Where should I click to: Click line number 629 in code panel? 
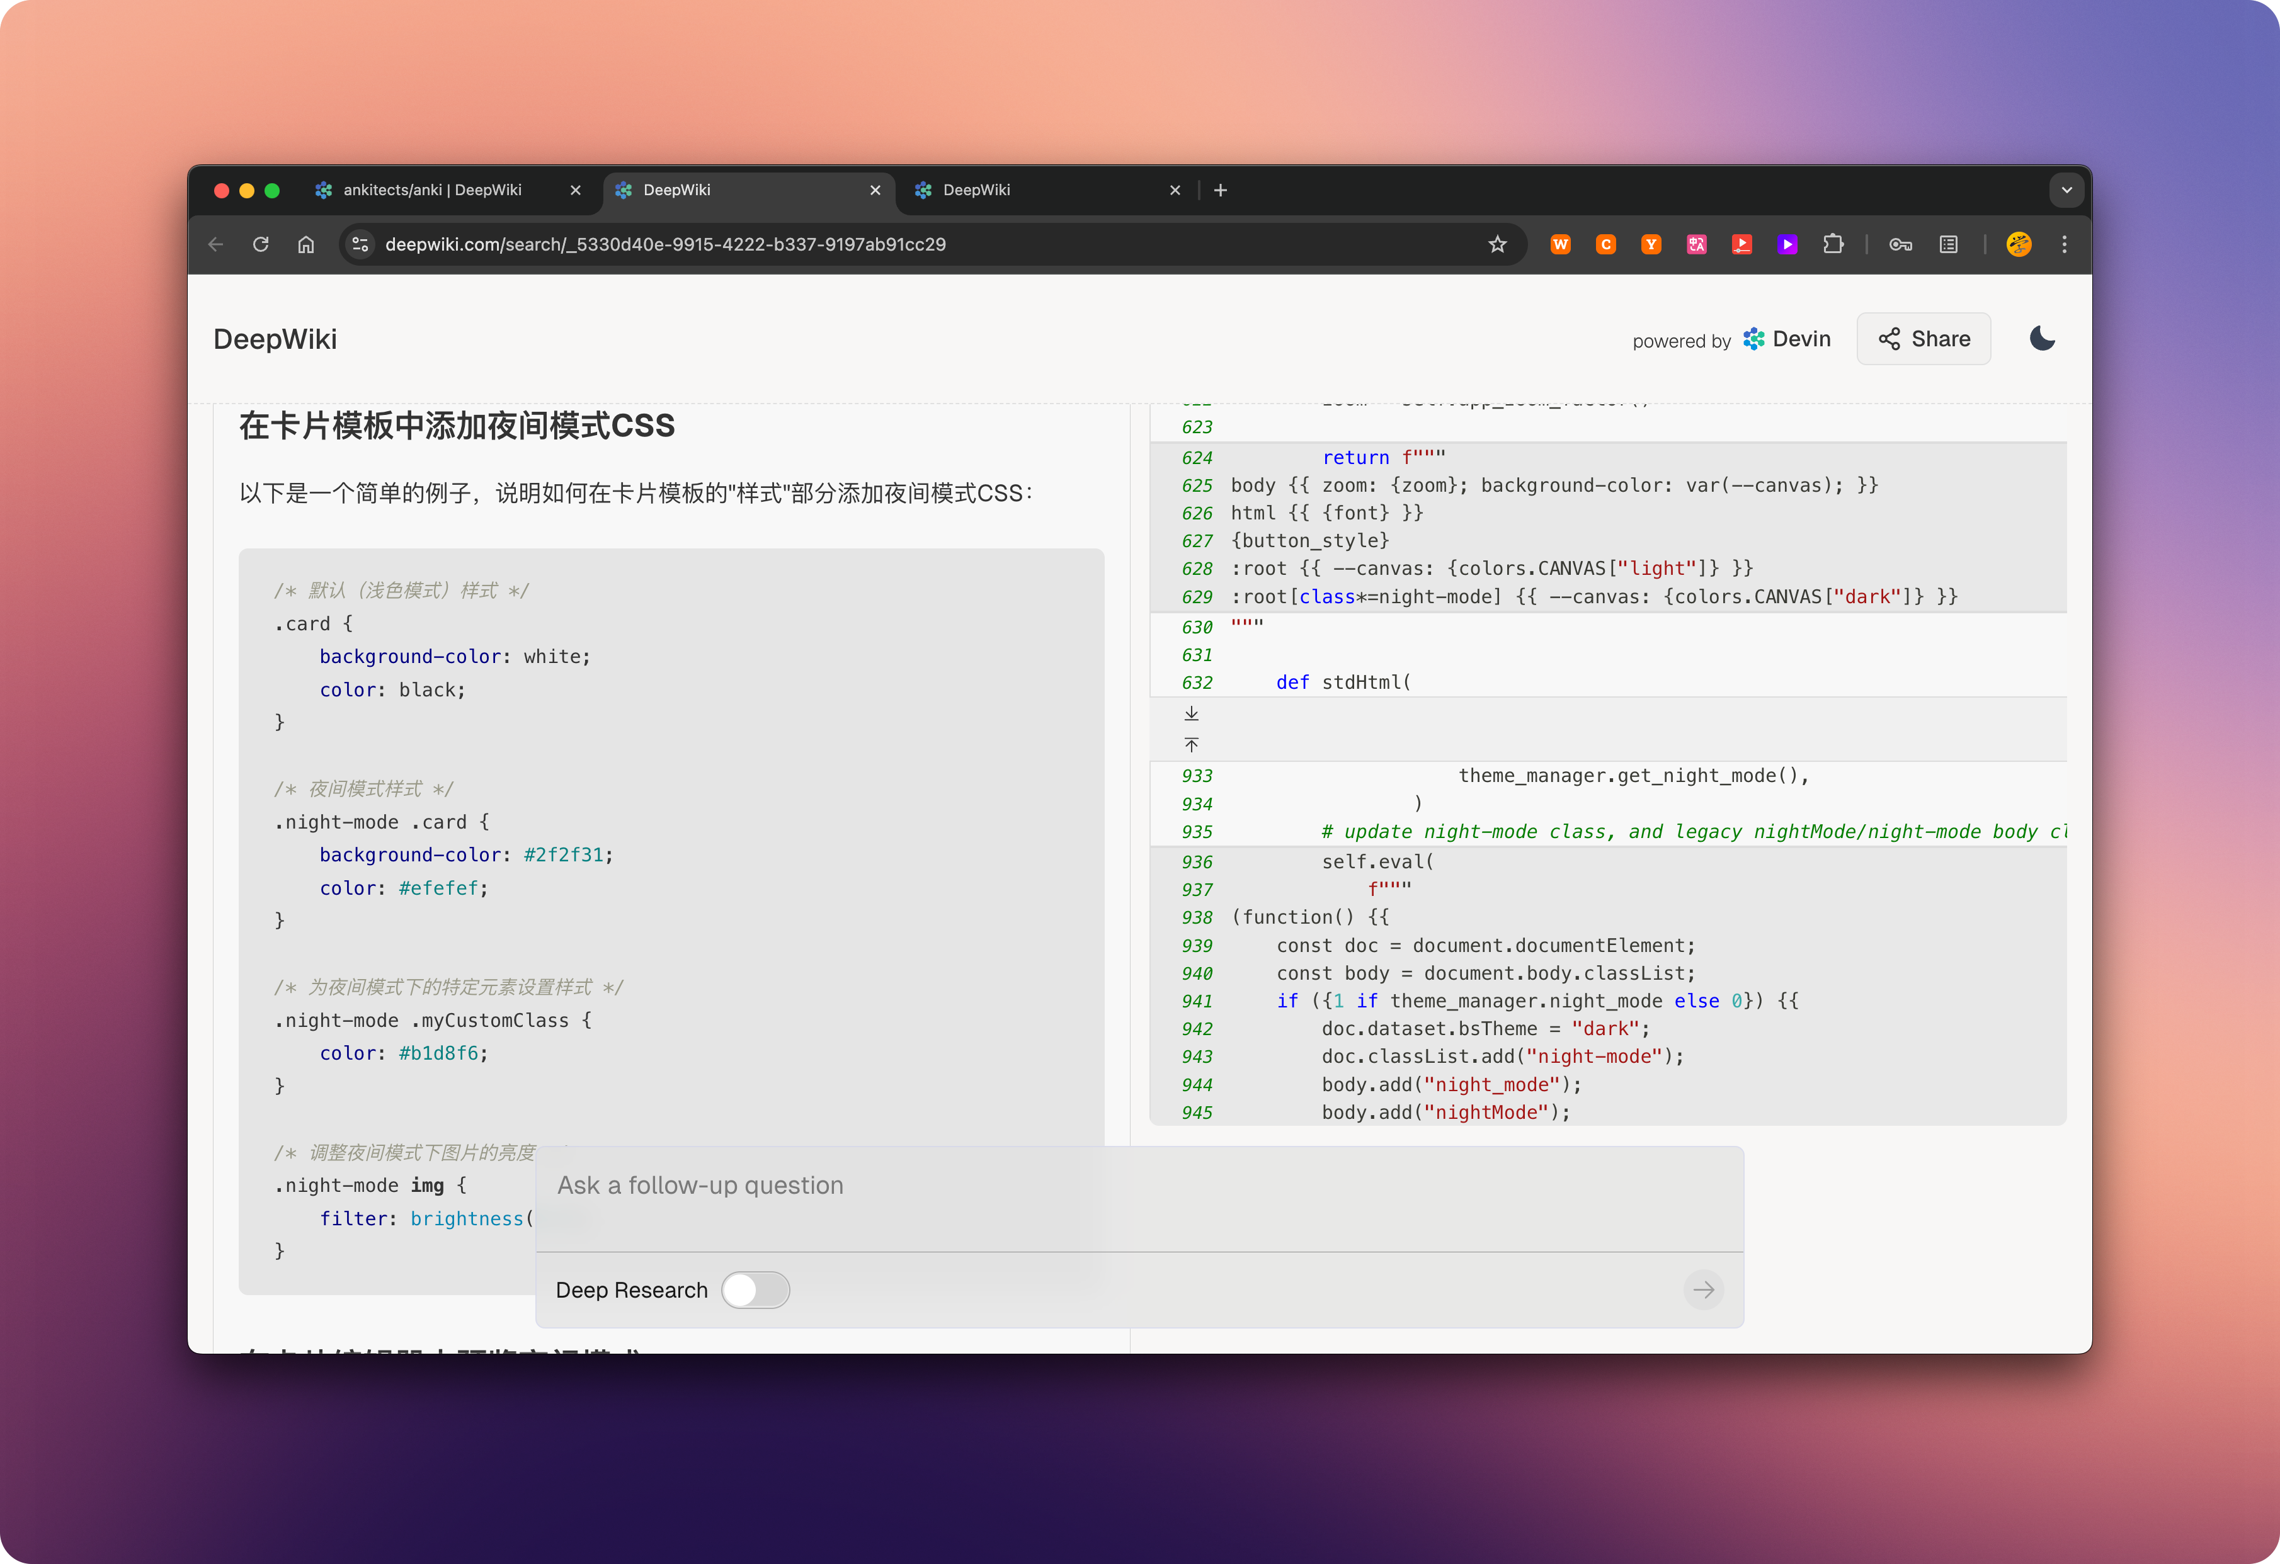(1197, 596)
